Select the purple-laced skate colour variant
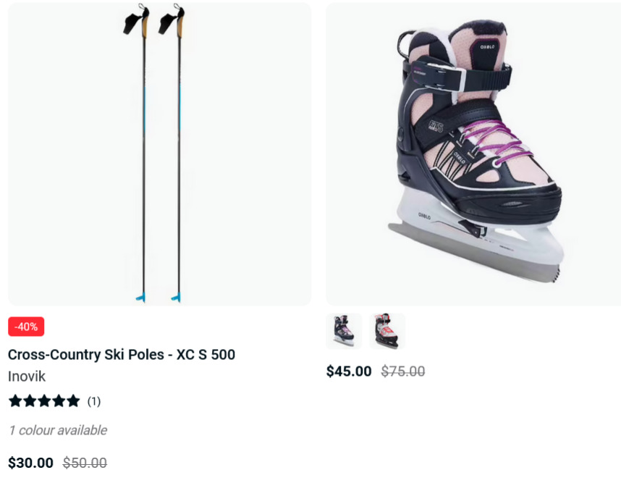Viewport: 621px width, 483px height. tap(344, 331)
